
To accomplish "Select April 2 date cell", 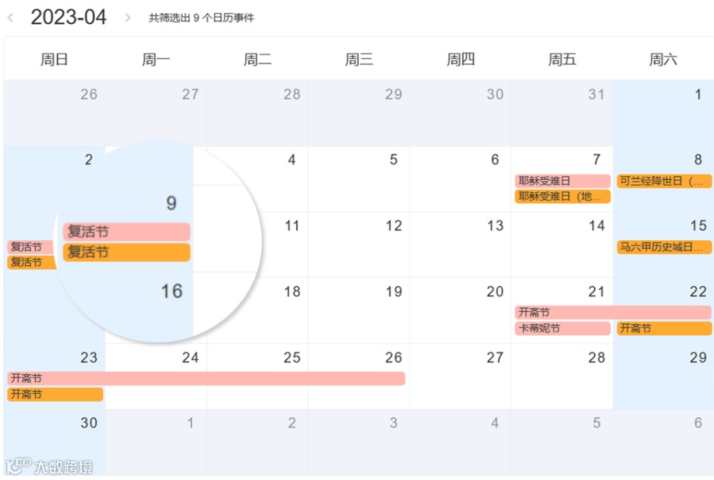I will 54,179.
